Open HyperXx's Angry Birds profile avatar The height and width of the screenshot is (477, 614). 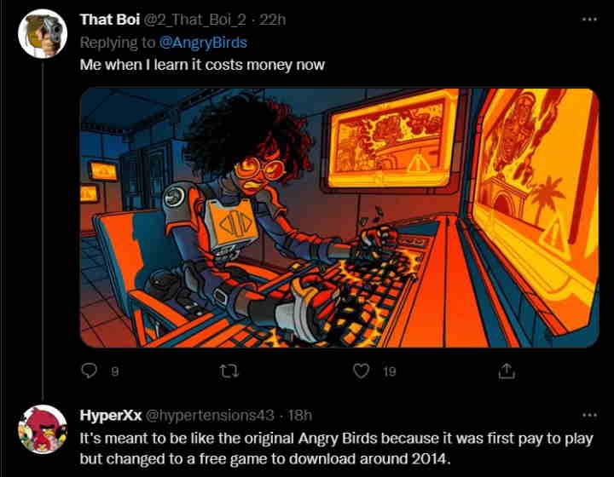click(43, 429)
